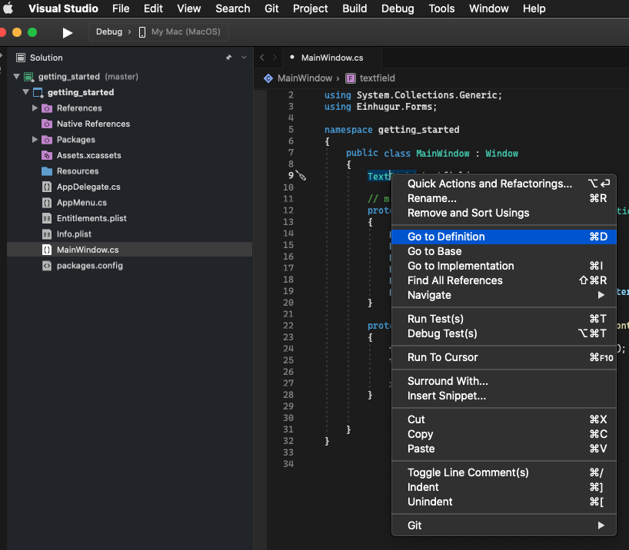Open the File menu

click(121, 8)
